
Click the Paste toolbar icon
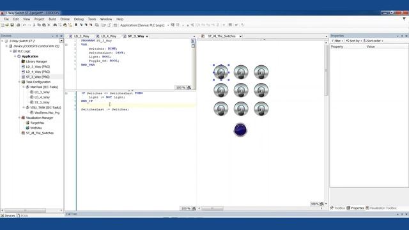pos(44,25)
